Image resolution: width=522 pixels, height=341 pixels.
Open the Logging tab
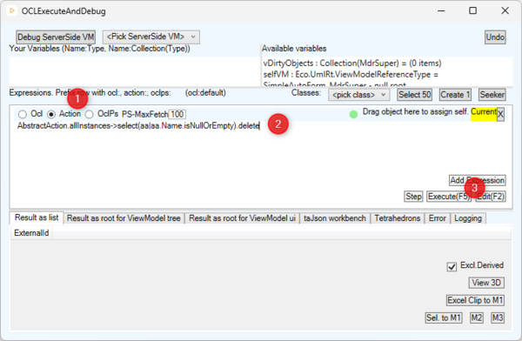point(468,218)
